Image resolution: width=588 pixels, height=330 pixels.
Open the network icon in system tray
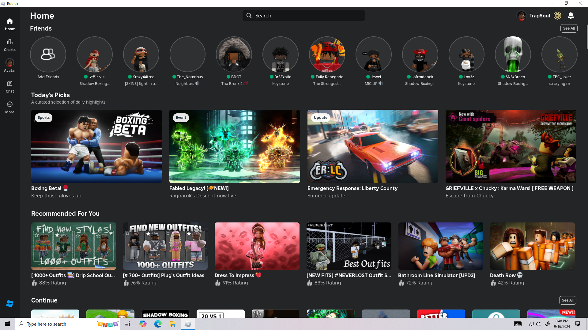(x=531, y=324)
